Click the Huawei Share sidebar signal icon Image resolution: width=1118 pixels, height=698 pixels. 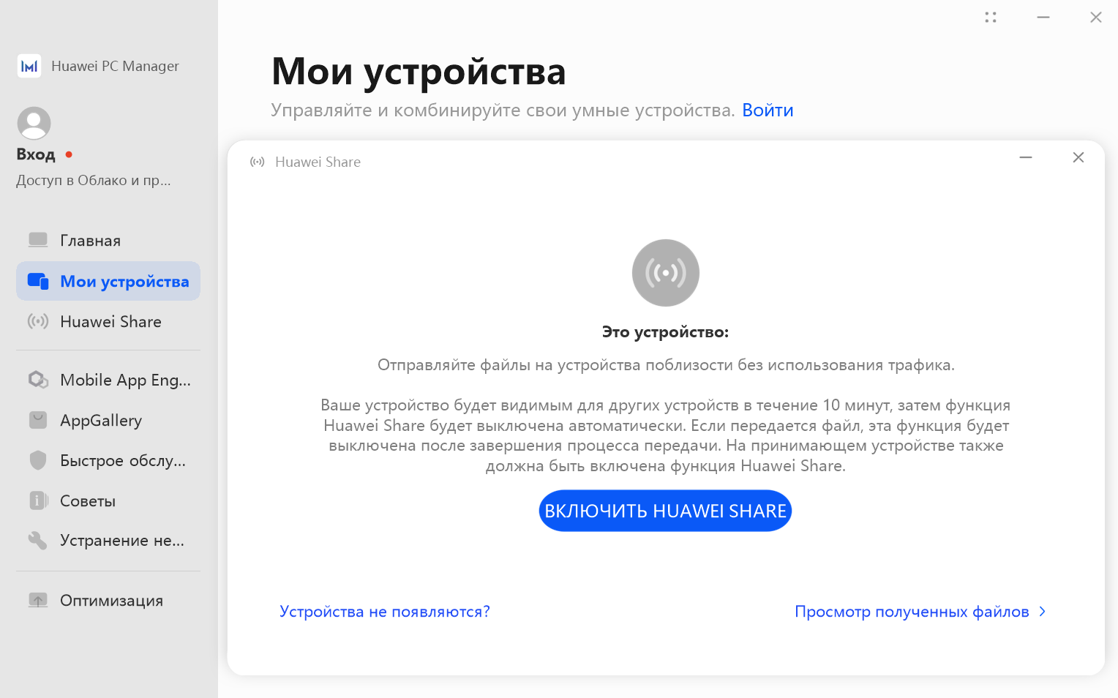click(38, 321)
